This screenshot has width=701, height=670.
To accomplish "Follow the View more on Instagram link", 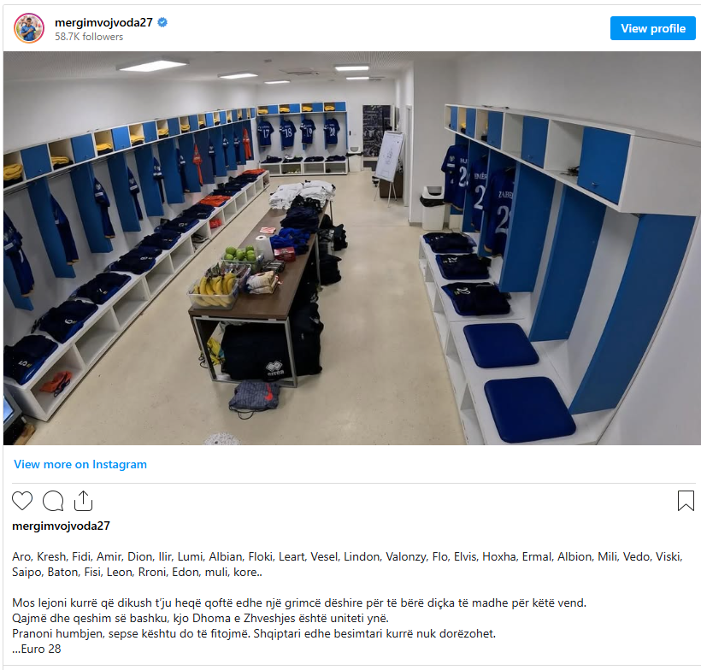I will (80, 464).
